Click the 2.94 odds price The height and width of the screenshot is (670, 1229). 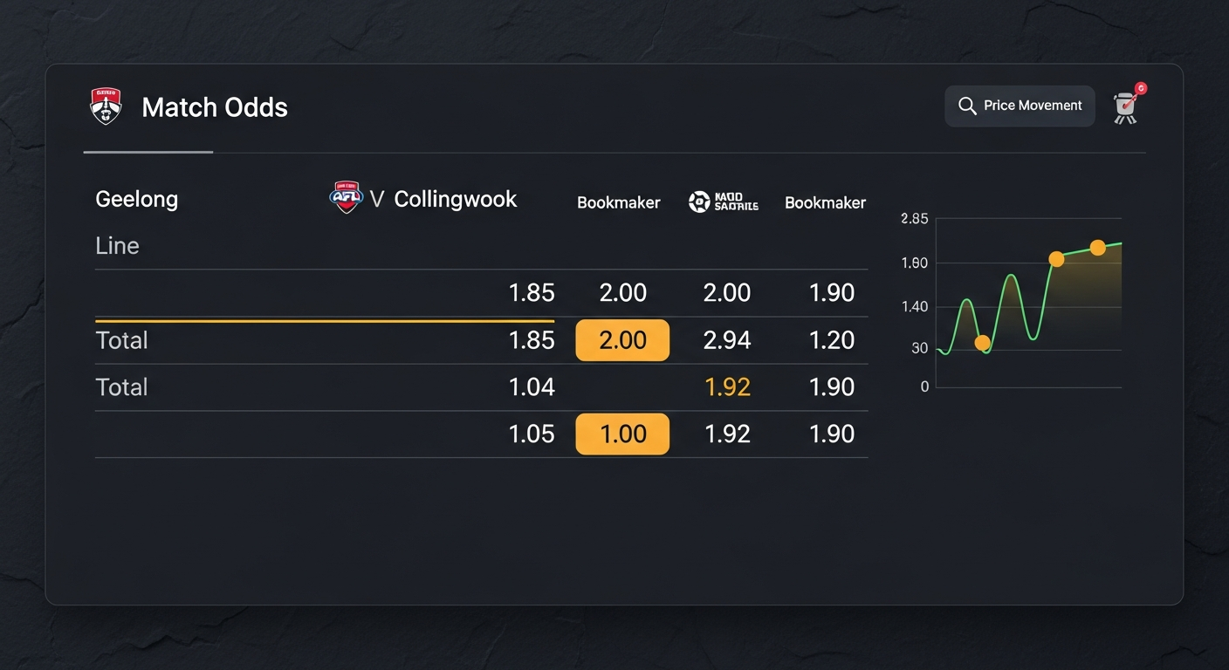[726, 340]
